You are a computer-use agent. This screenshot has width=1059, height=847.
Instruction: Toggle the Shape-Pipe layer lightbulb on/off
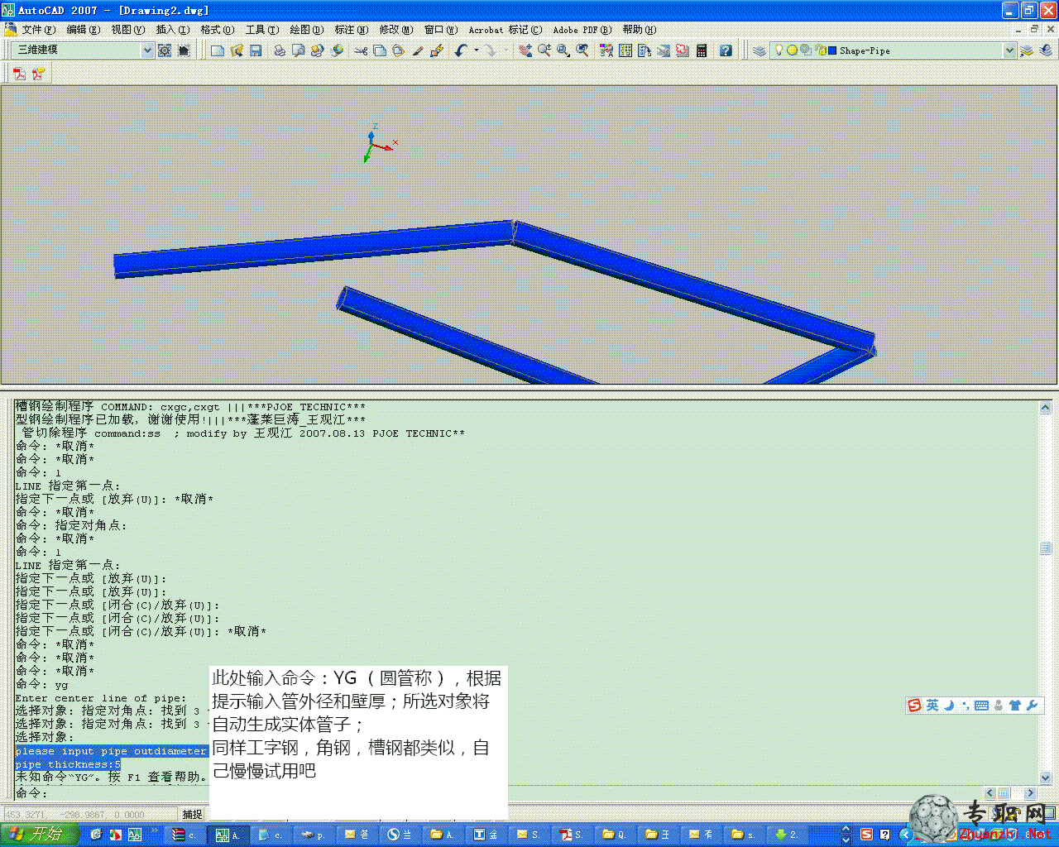779,50
